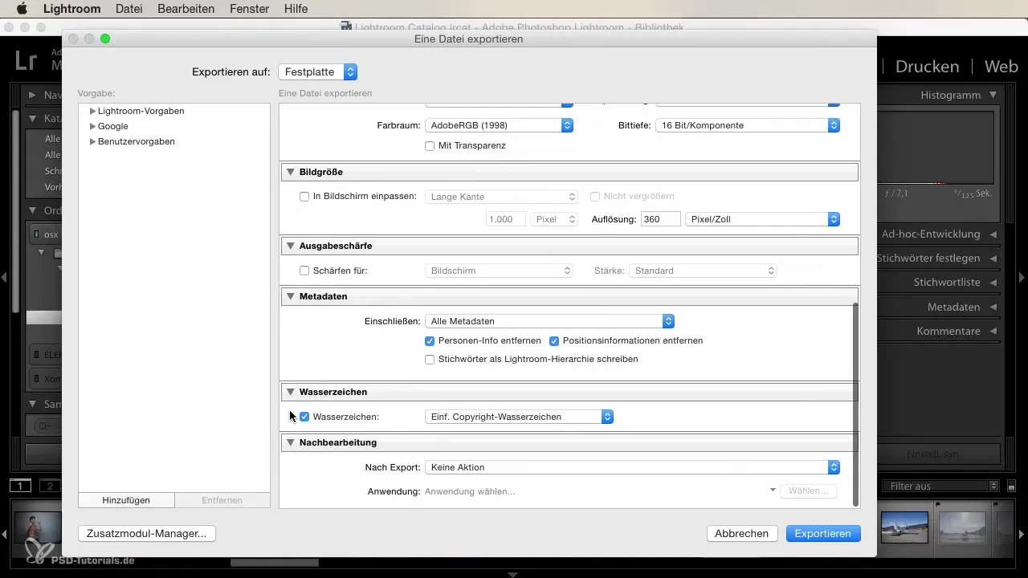Hide the right panel with the arrow
Viewport: 1028px width, 578px height.
pyautogui.click(x=1022, y=278)
